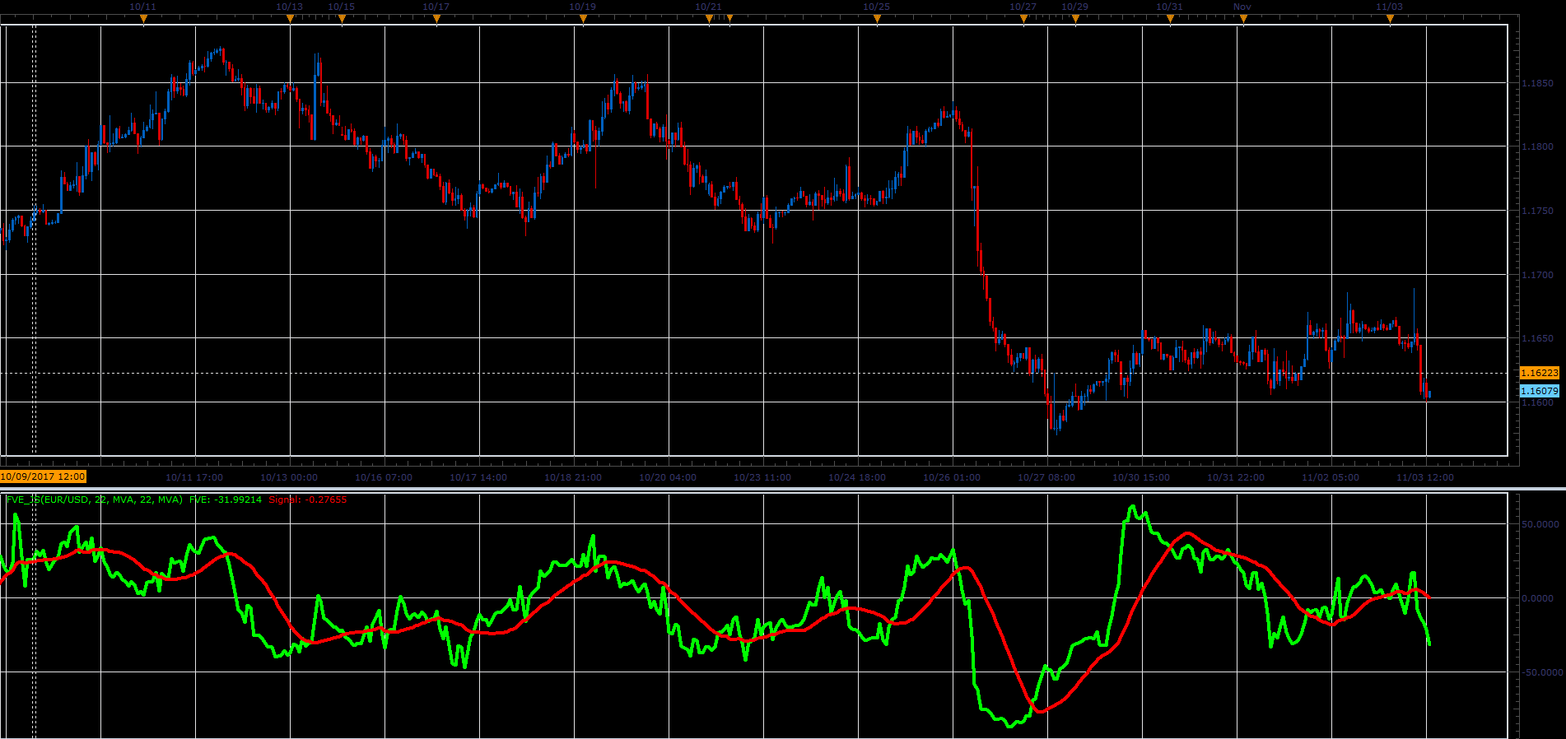This screenshot has width=1566, height=739.
Task: Click the 1.1750 price axis label
Action: [x=1537, y=211]
